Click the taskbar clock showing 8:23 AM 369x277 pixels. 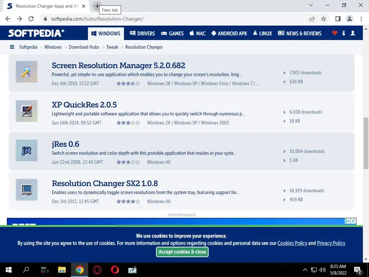click(x=338, y=270)
